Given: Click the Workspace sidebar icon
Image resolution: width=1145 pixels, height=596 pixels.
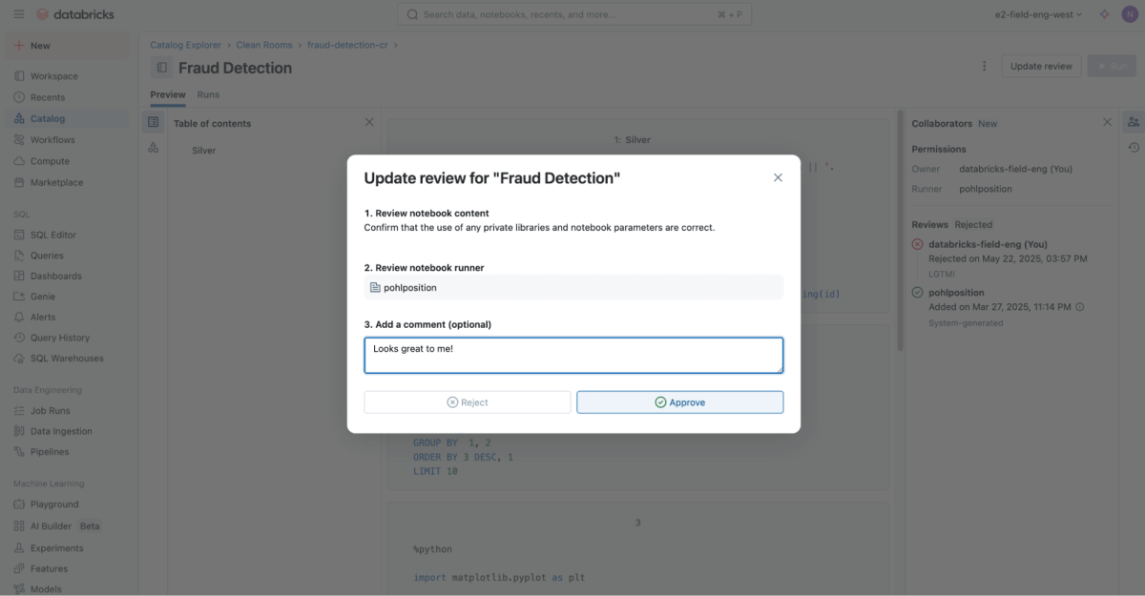Looking at the screenshot, I should click(x=19, y=76).
